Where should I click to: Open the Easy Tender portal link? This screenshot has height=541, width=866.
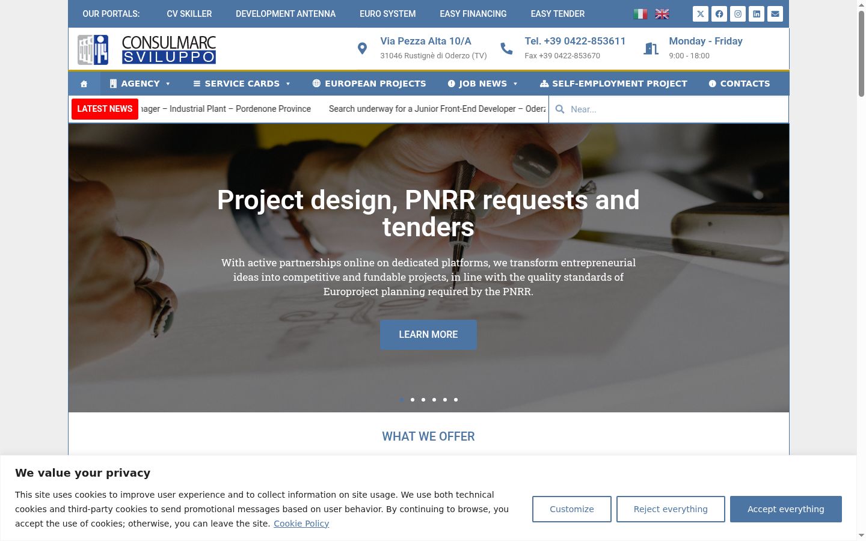point(557,14)
